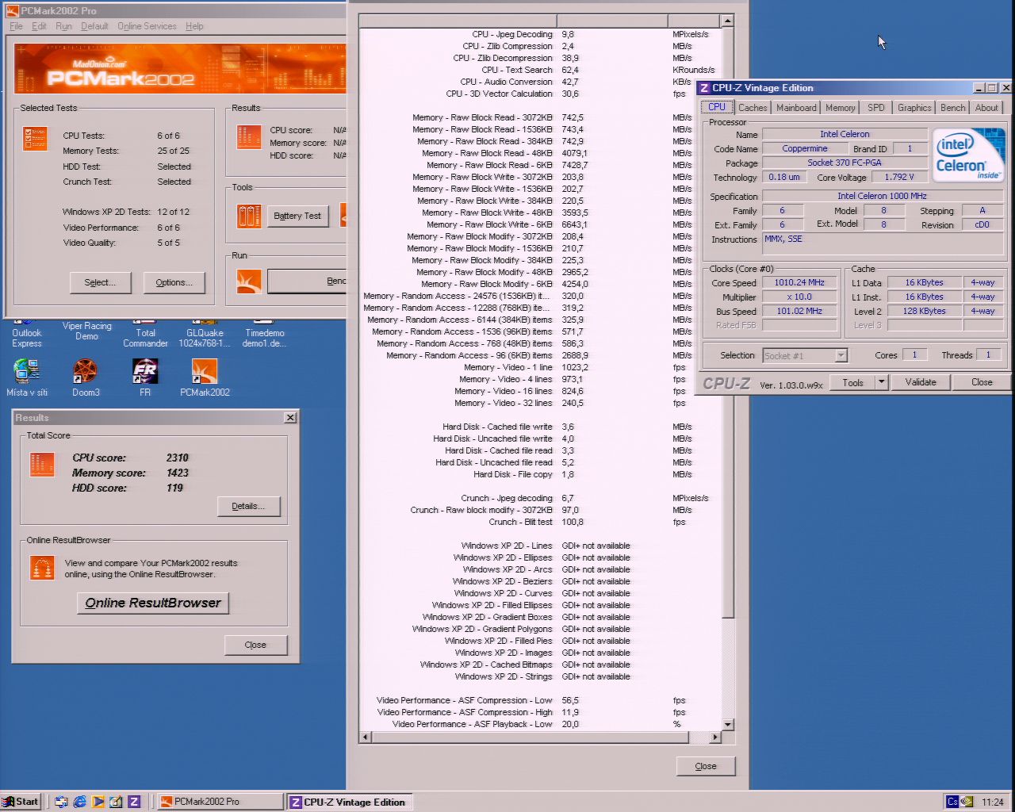
Task: Launch CPU-Z from the quick launch bar
Action: pos(134,802)
